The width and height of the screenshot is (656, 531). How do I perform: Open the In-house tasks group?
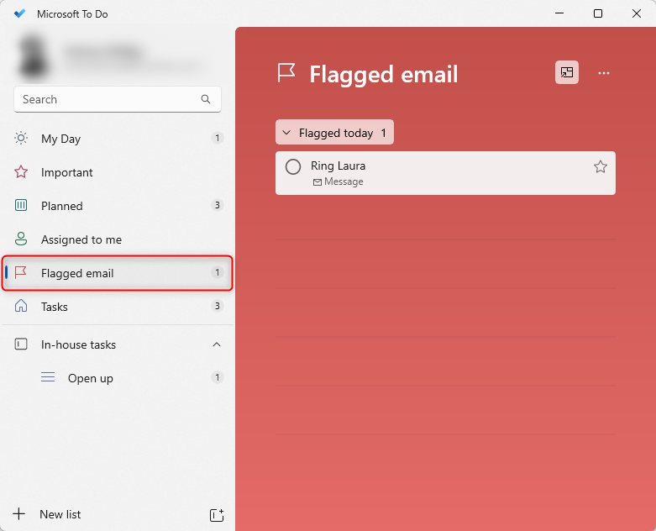click(x=117, y=344)
